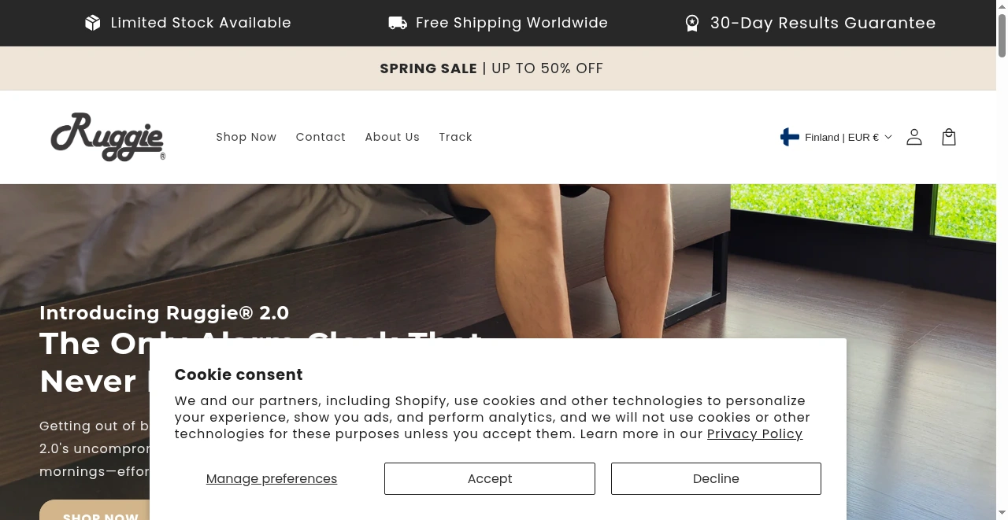This screenshot has height=520, width=1008.
Task: Click the Limited Stock box icon
Action: point(93,23)
